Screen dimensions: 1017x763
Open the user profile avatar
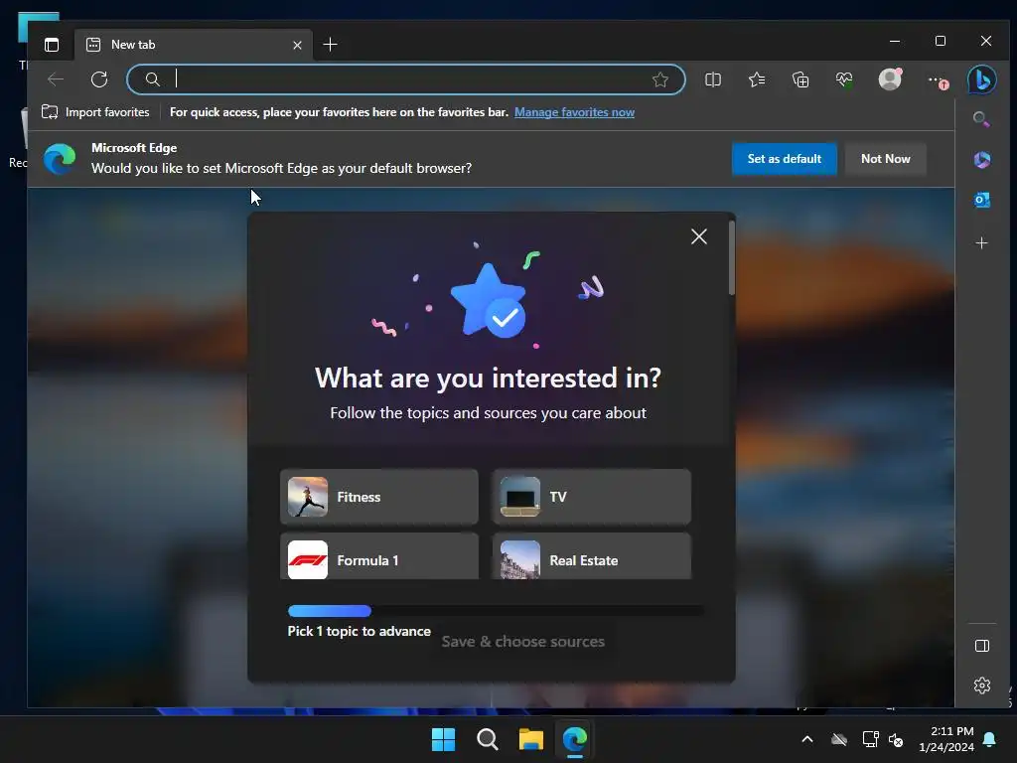point(890,79)
